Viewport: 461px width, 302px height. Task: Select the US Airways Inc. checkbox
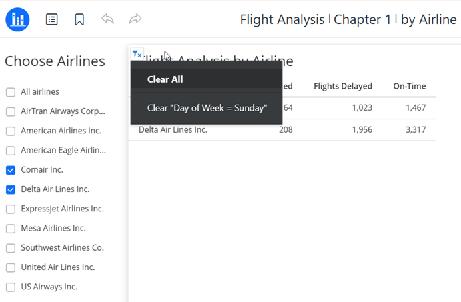(x=11, y=287)
